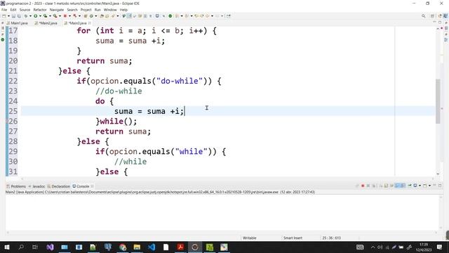Minimize the Console panel
This screenshot has width=449, height=253.
[434, 186]
